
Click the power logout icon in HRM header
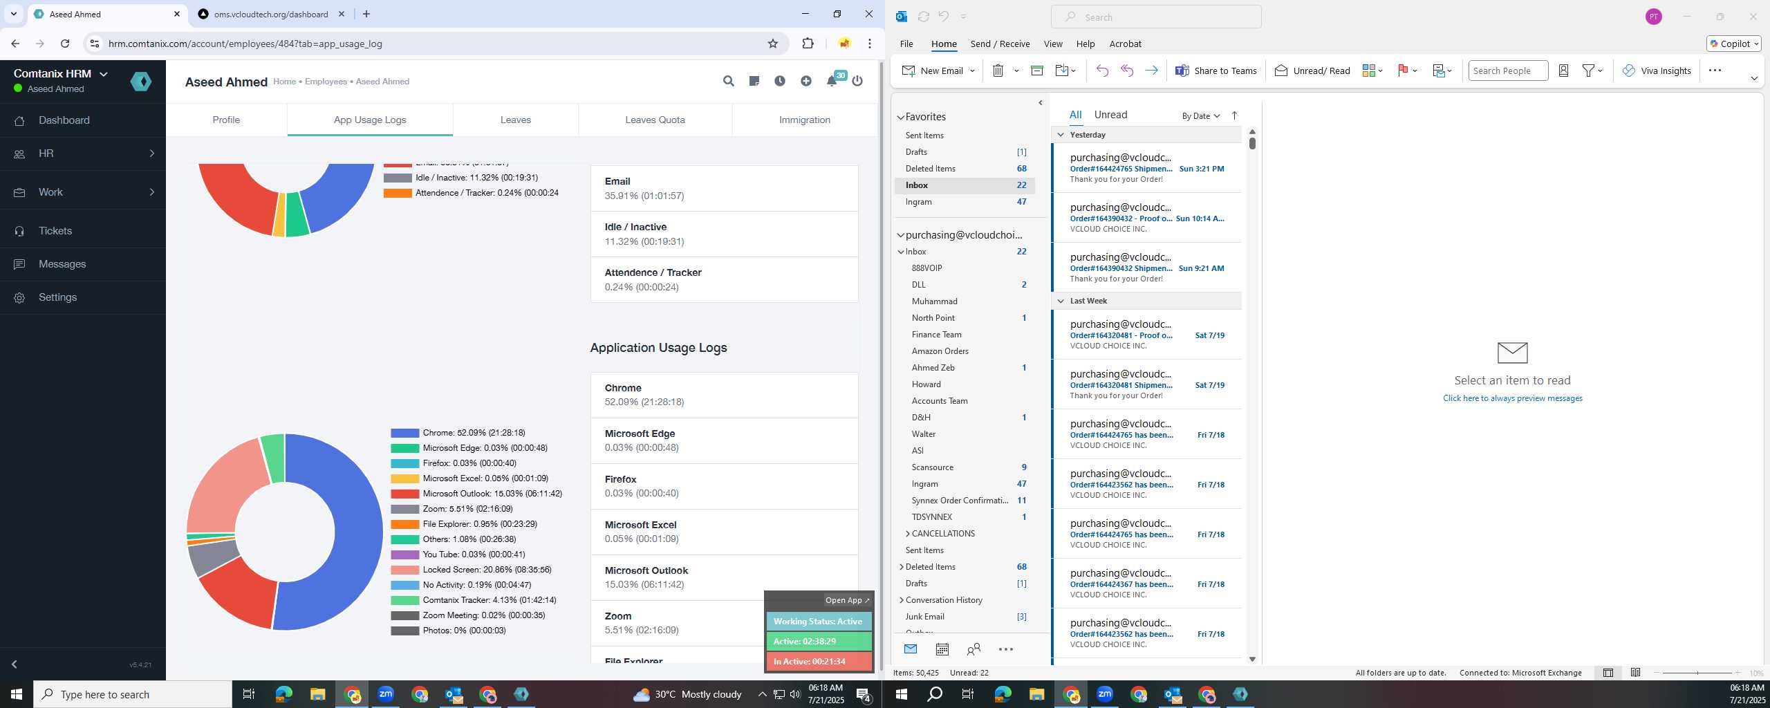pyautogui.click(x=857, y=81)
